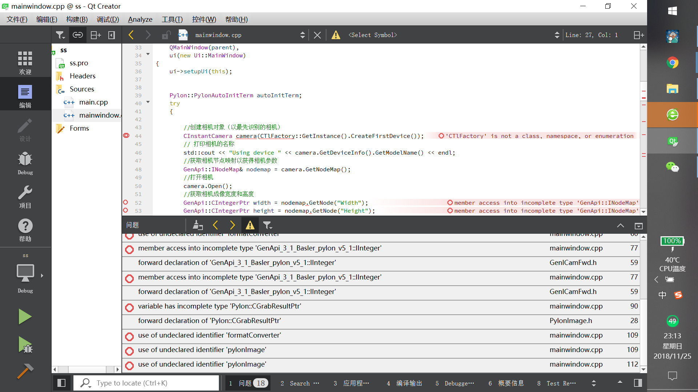Screen dimensions: 698x392
Task: Build the project with hammer icon
Action: tap(25, 371)
